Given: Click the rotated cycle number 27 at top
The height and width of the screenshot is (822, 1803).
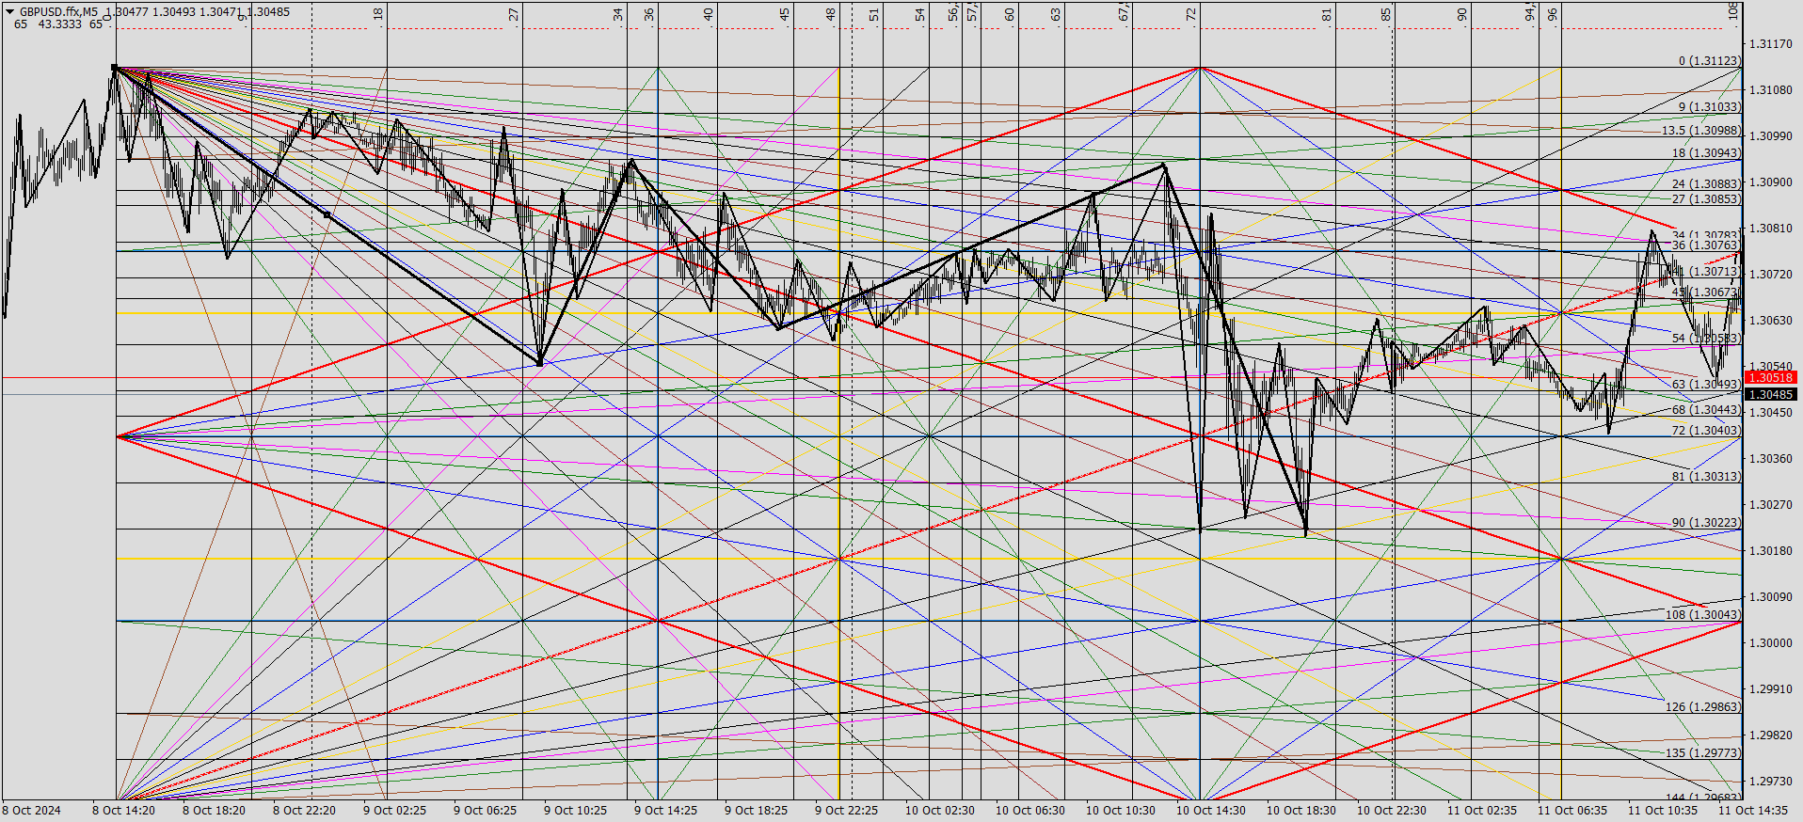Looking at the screenshot, I should 514,14.
